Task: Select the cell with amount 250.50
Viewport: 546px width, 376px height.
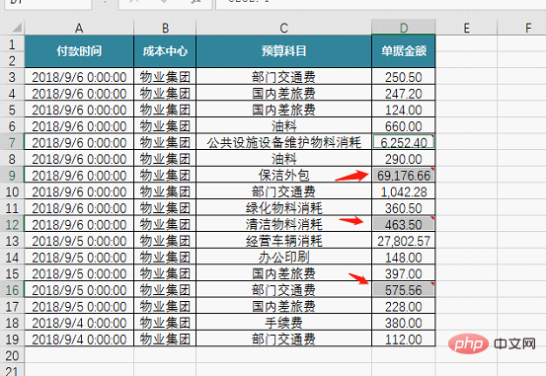Action: [x=404, y=77]
